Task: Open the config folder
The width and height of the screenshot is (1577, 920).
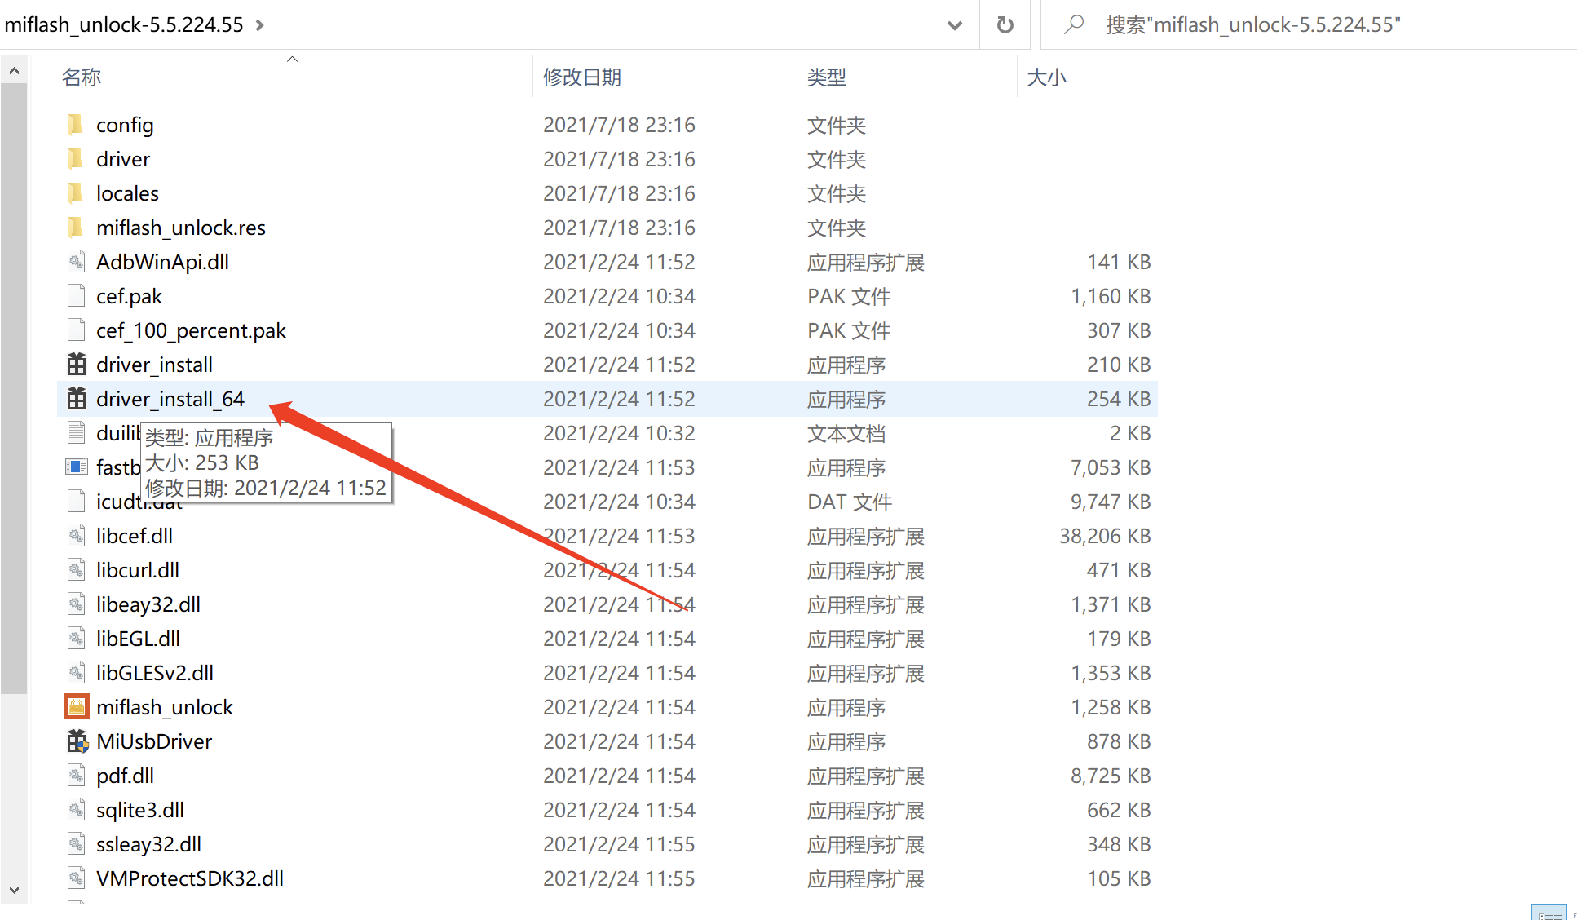Action: 125,125
